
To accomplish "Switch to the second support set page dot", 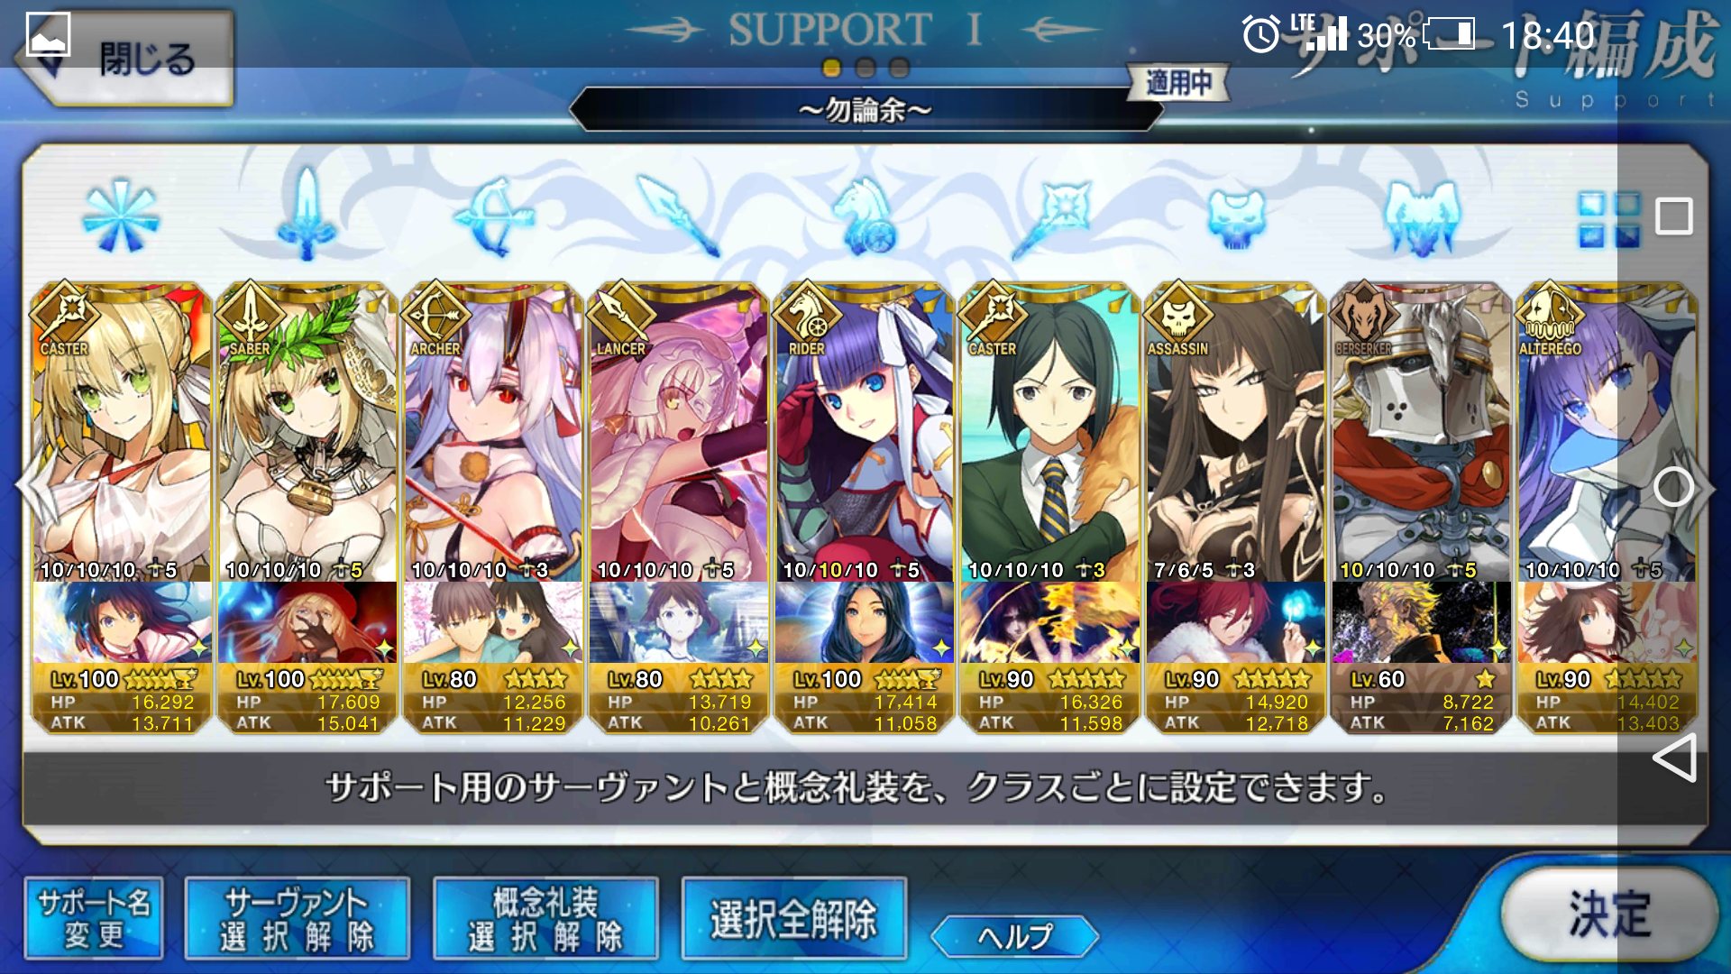I will coord(865,68).
